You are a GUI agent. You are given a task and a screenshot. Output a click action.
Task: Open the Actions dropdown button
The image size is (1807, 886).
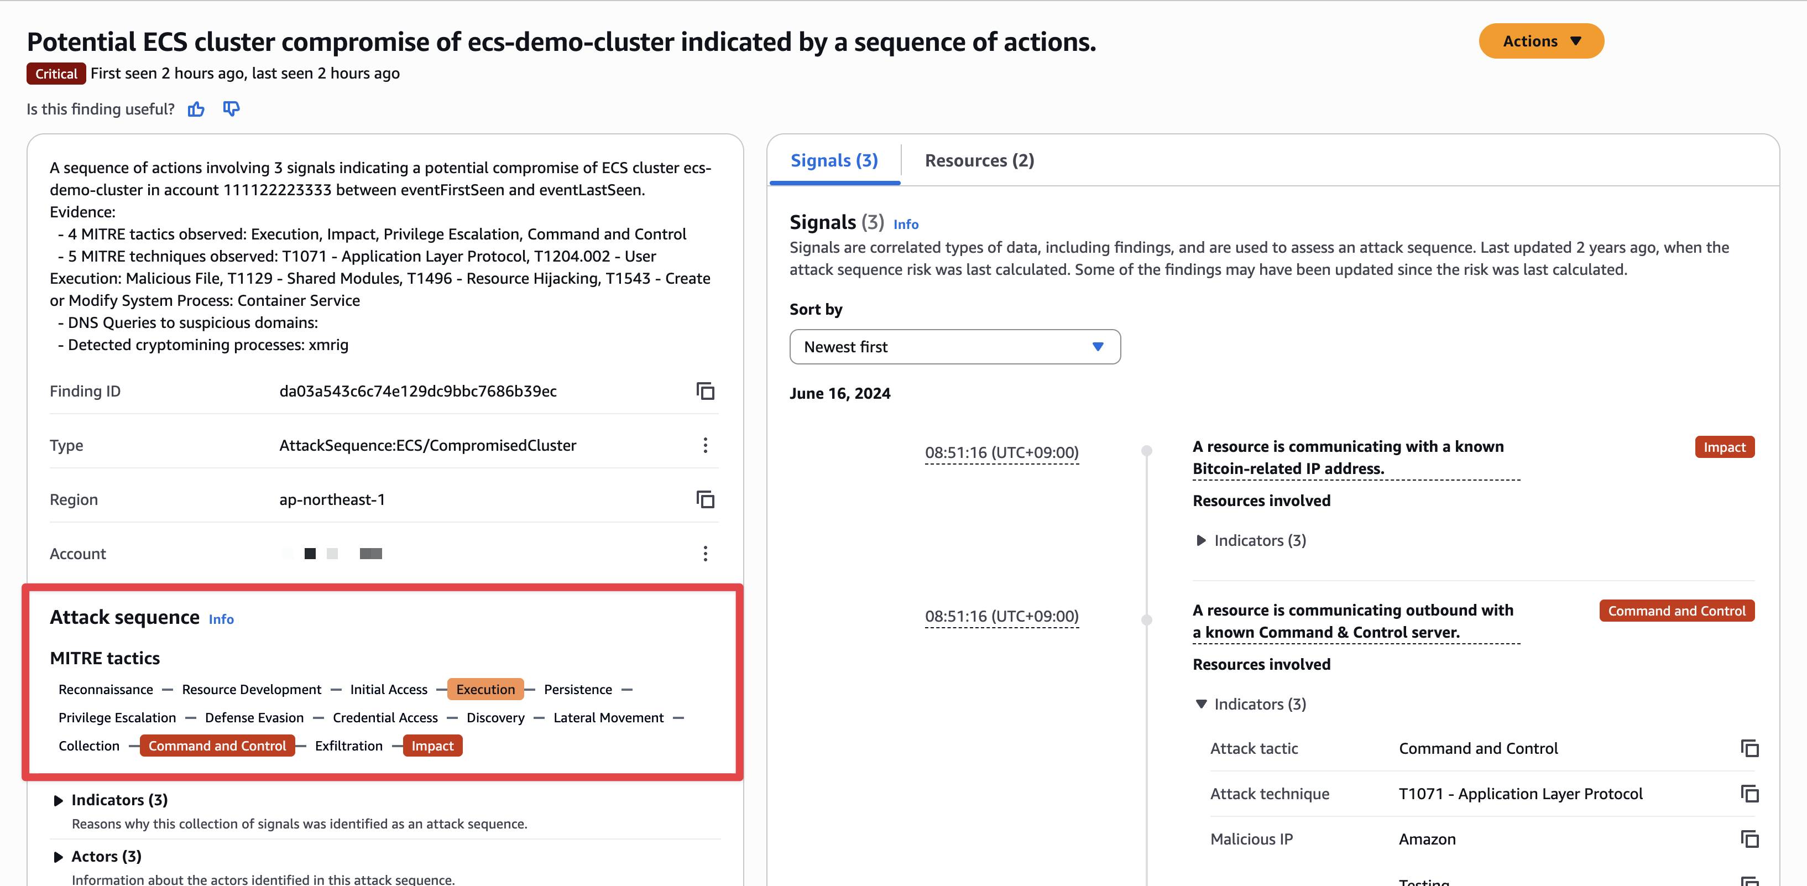tap(1540, 41)
